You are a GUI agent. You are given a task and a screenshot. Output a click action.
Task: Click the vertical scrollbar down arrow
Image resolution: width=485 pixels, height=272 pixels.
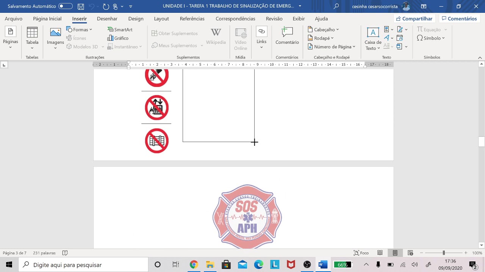point(482,245)
